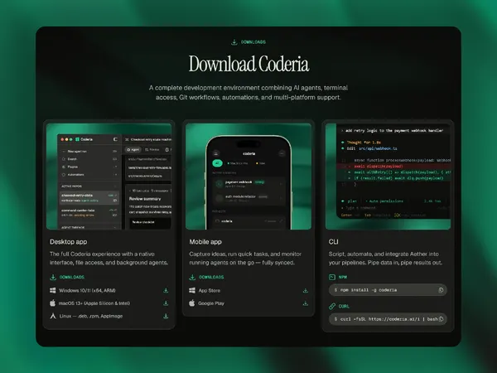Expand the Agent Threads section in desktop preview

[115, 227]
